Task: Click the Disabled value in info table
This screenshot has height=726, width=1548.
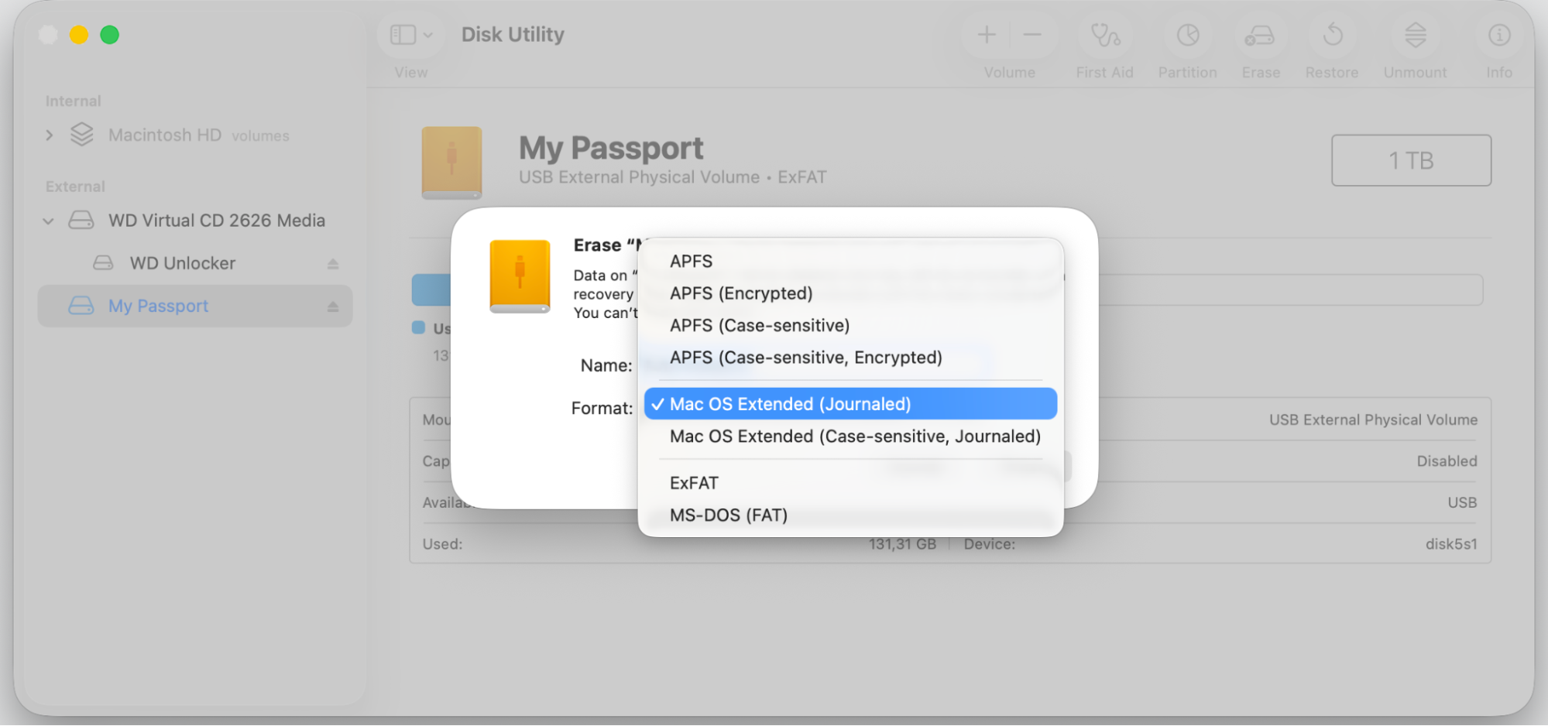Action: pyautogui.click(x=1447, y=461)
